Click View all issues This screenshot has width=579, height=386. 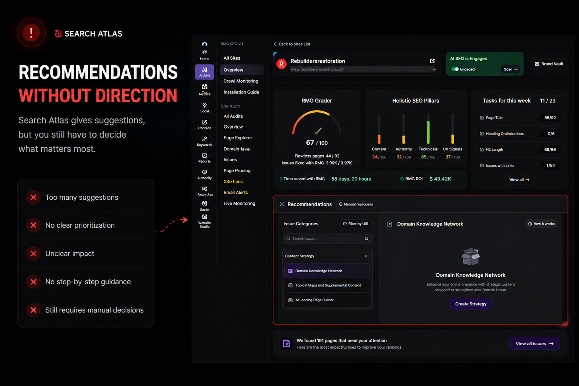(534, 343)
